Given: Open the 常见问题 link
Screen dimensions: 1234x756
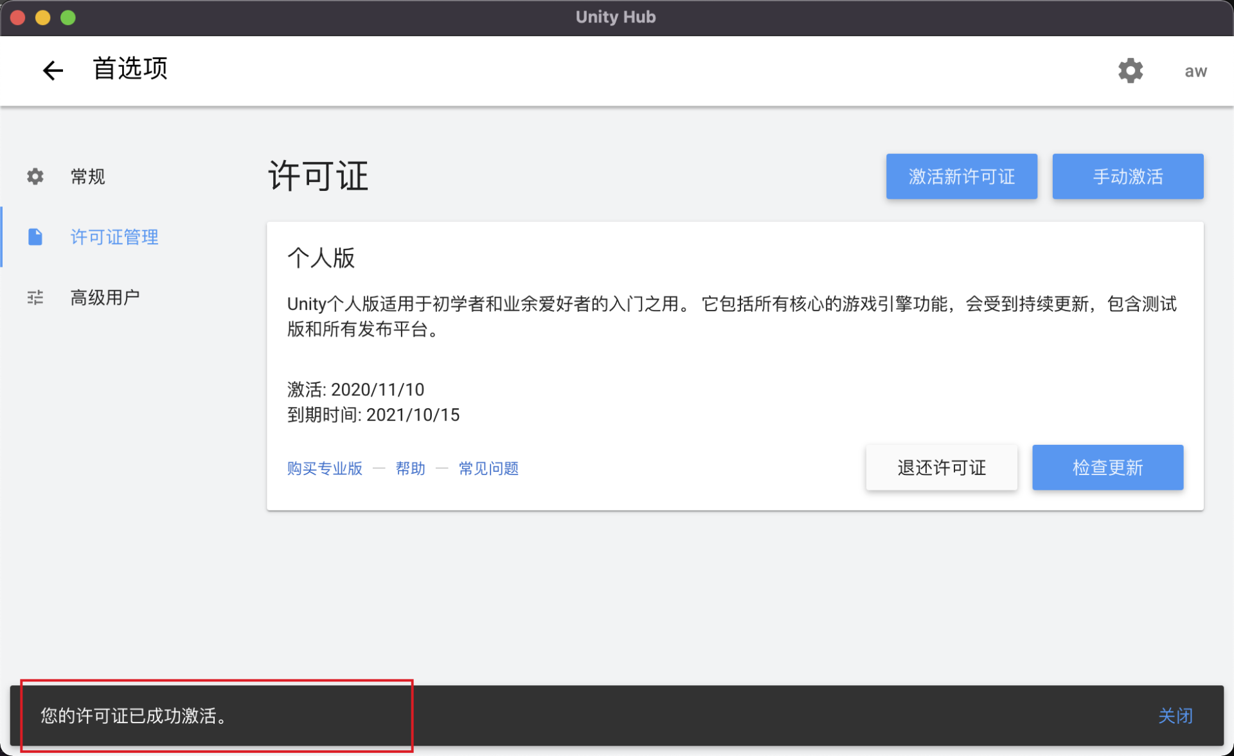Looking at the screenshot, I should 488,468.
